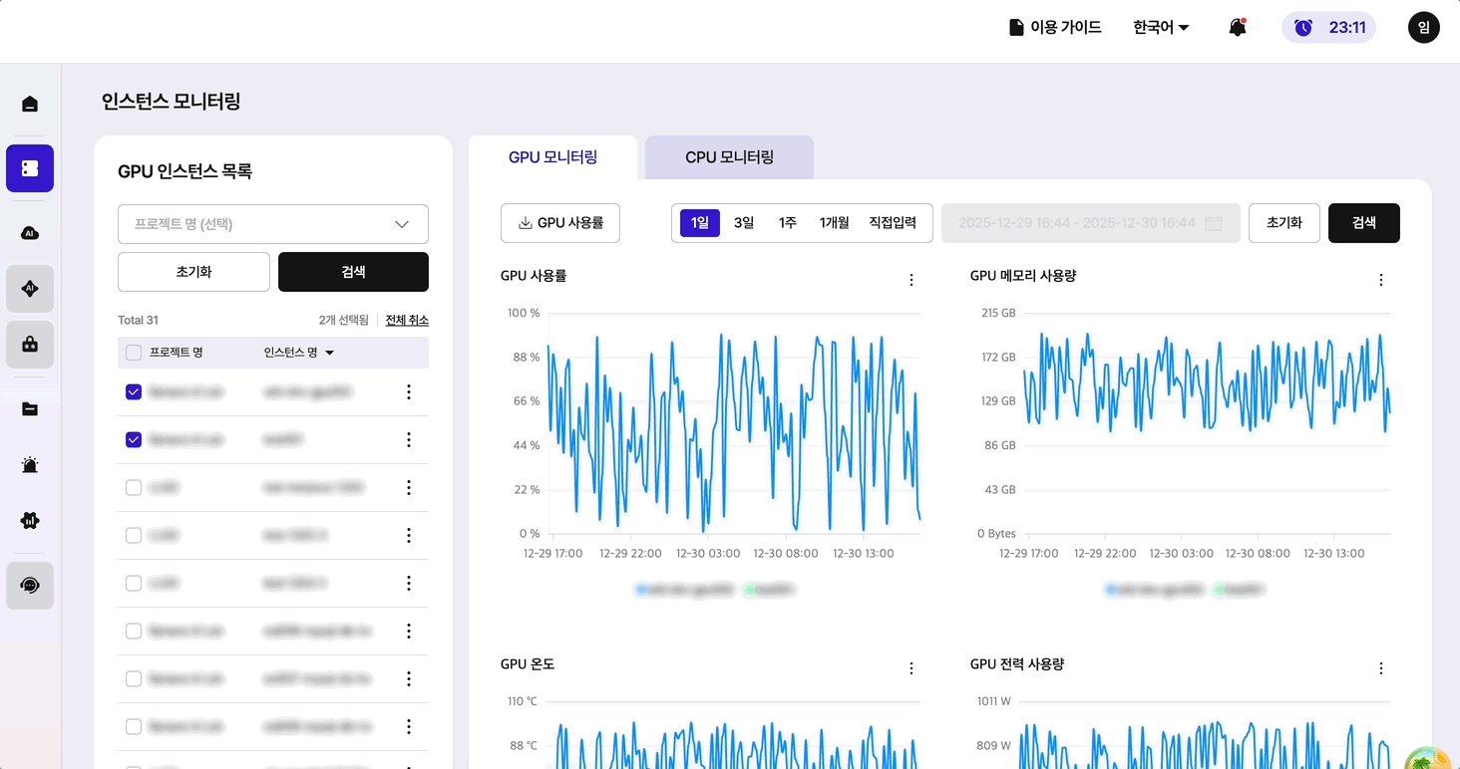Open the AI cloud sidebar icon

30,233
